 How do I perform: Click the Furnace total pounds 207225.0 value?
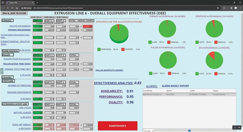(x=74, y=30)
